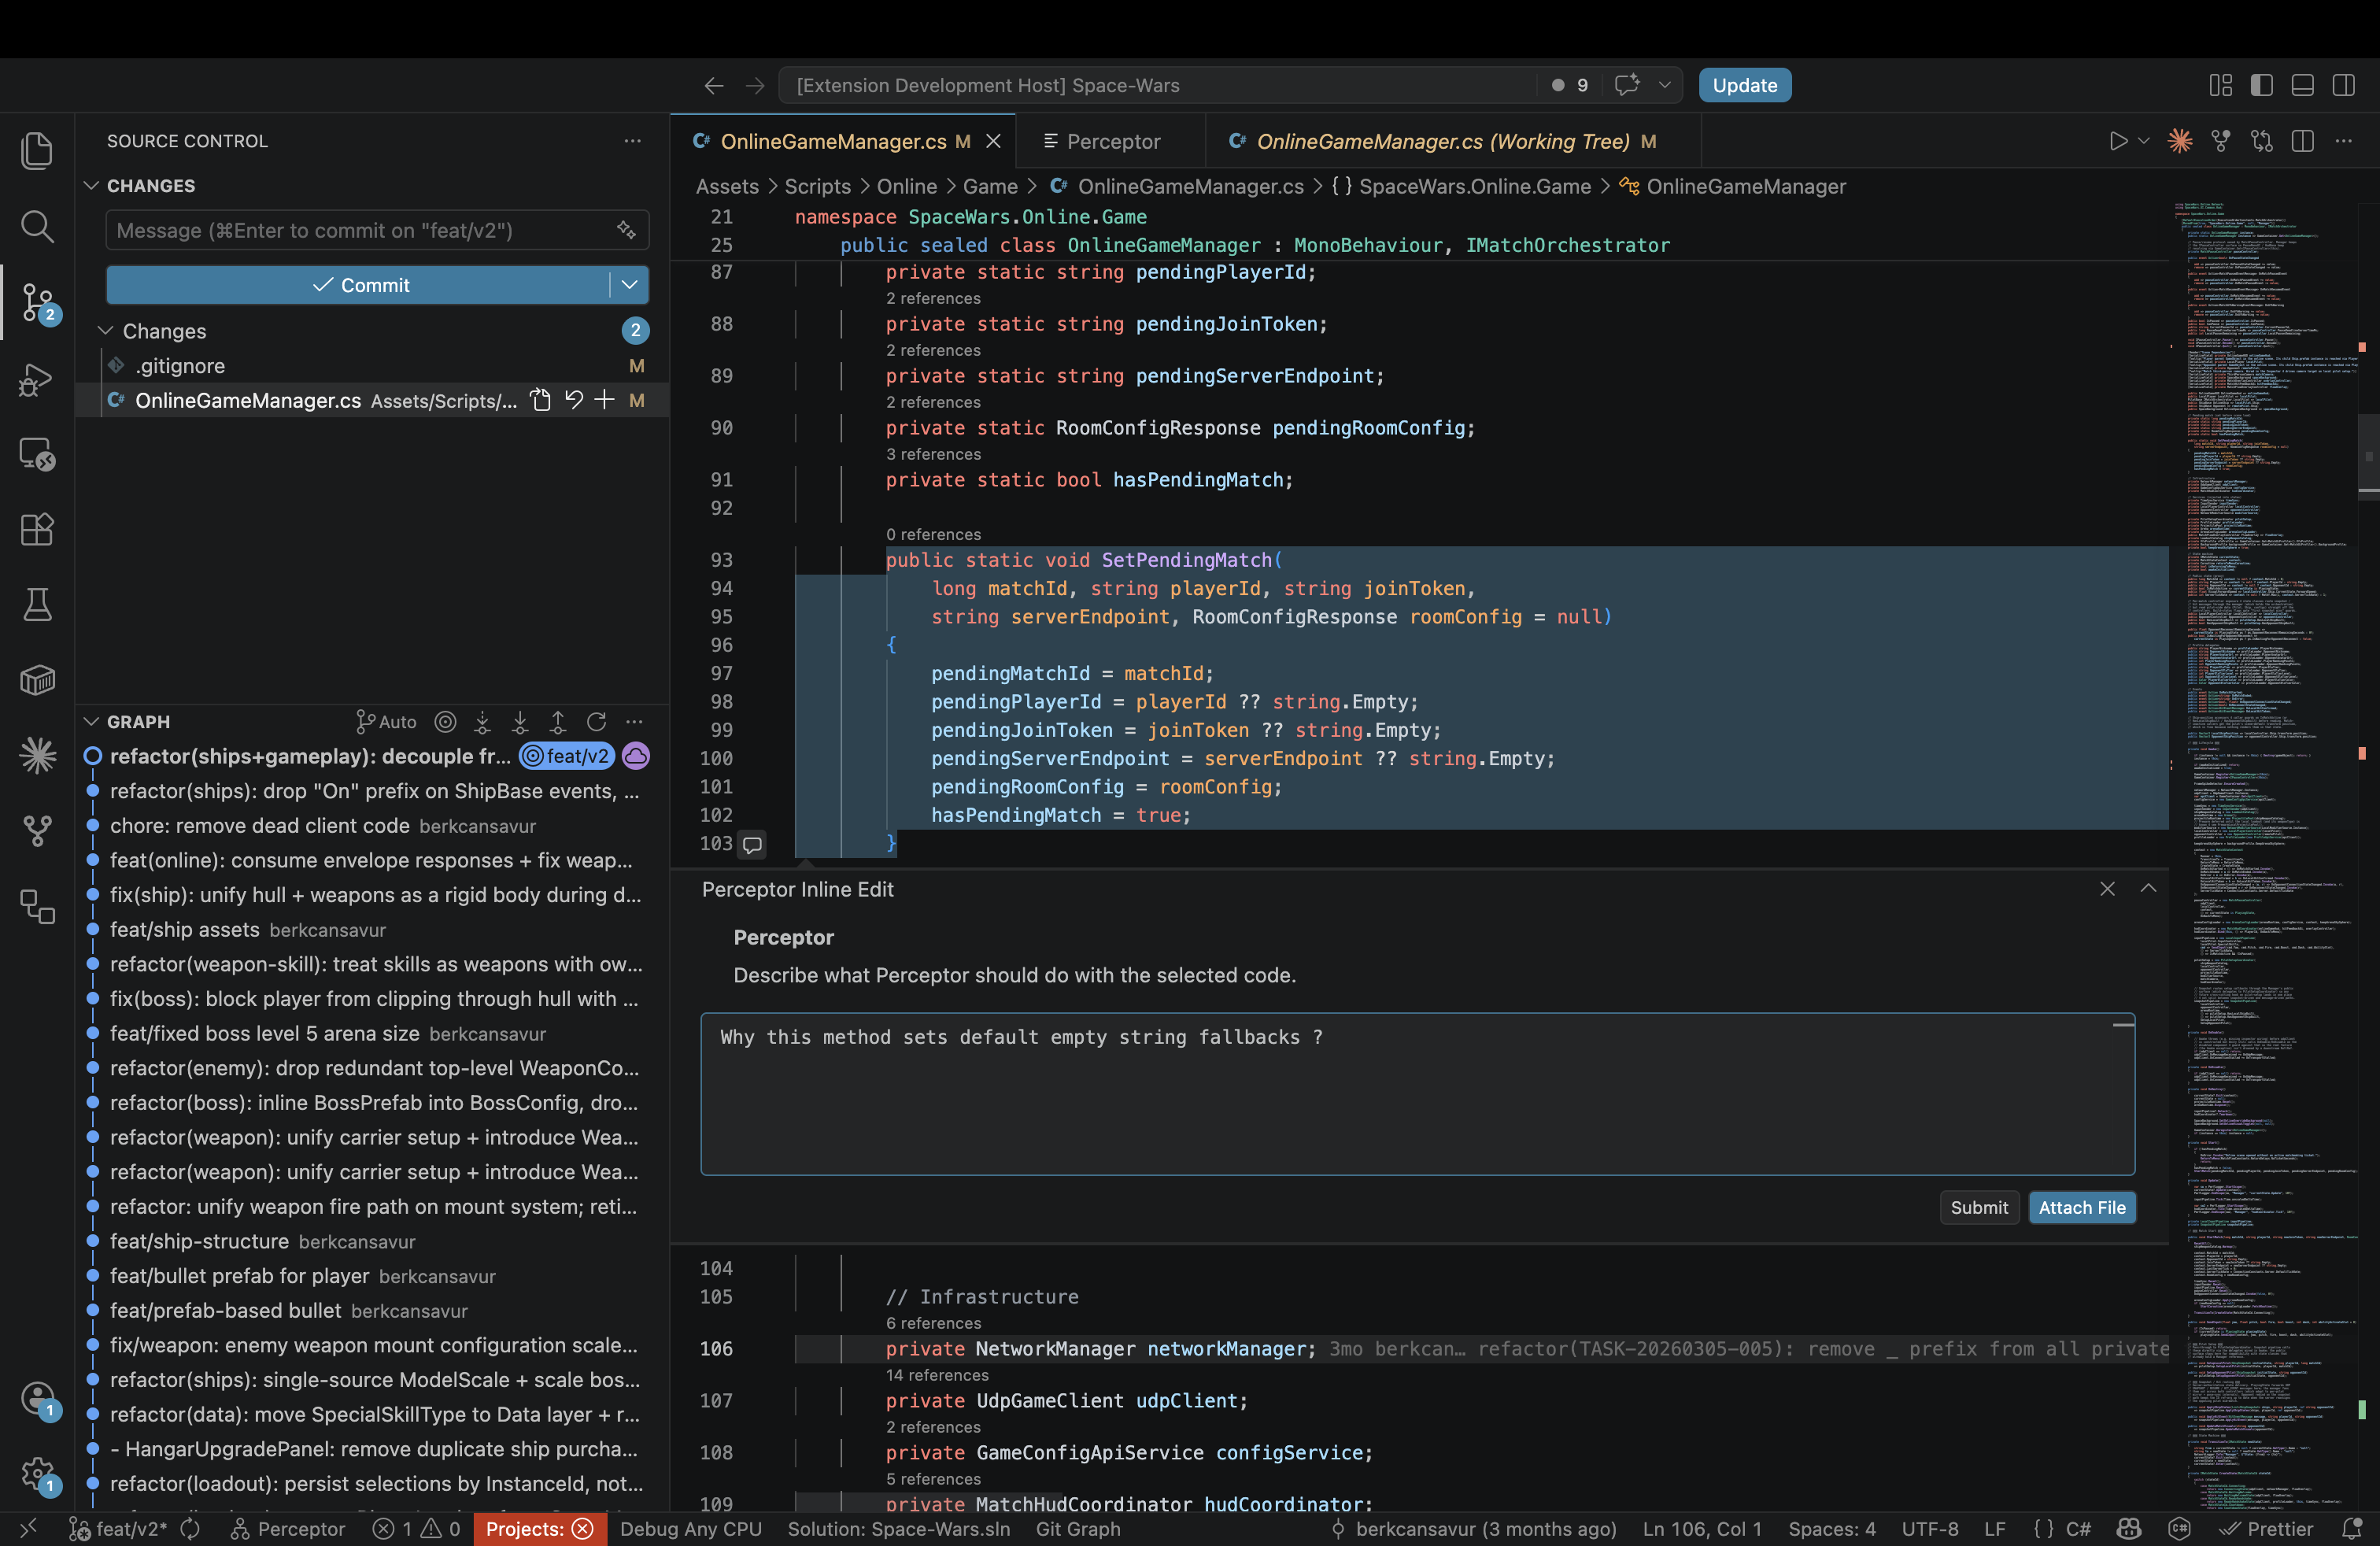
Task: Toggle the secondary side bar visibility
Action: coord(2343,85)
